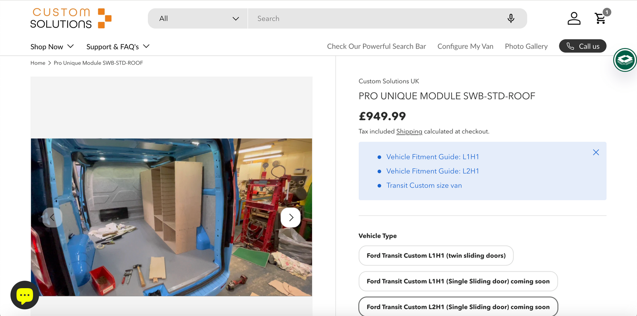Open the shopping cart icon
637x316 pixels.
click(600, 18)
